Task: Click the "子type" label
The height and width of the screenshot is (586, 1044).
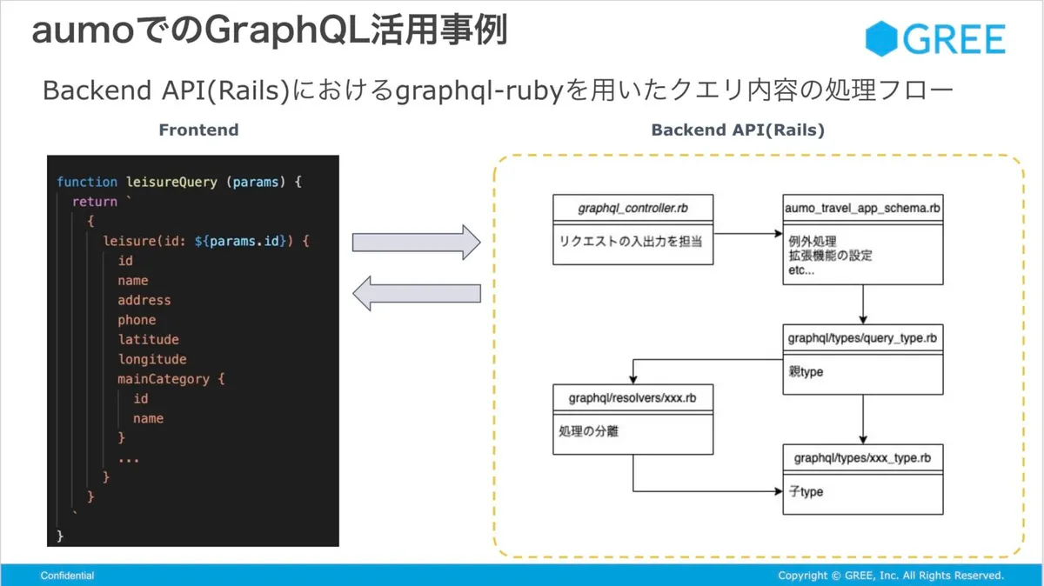Action: click(x=806, y=492)
